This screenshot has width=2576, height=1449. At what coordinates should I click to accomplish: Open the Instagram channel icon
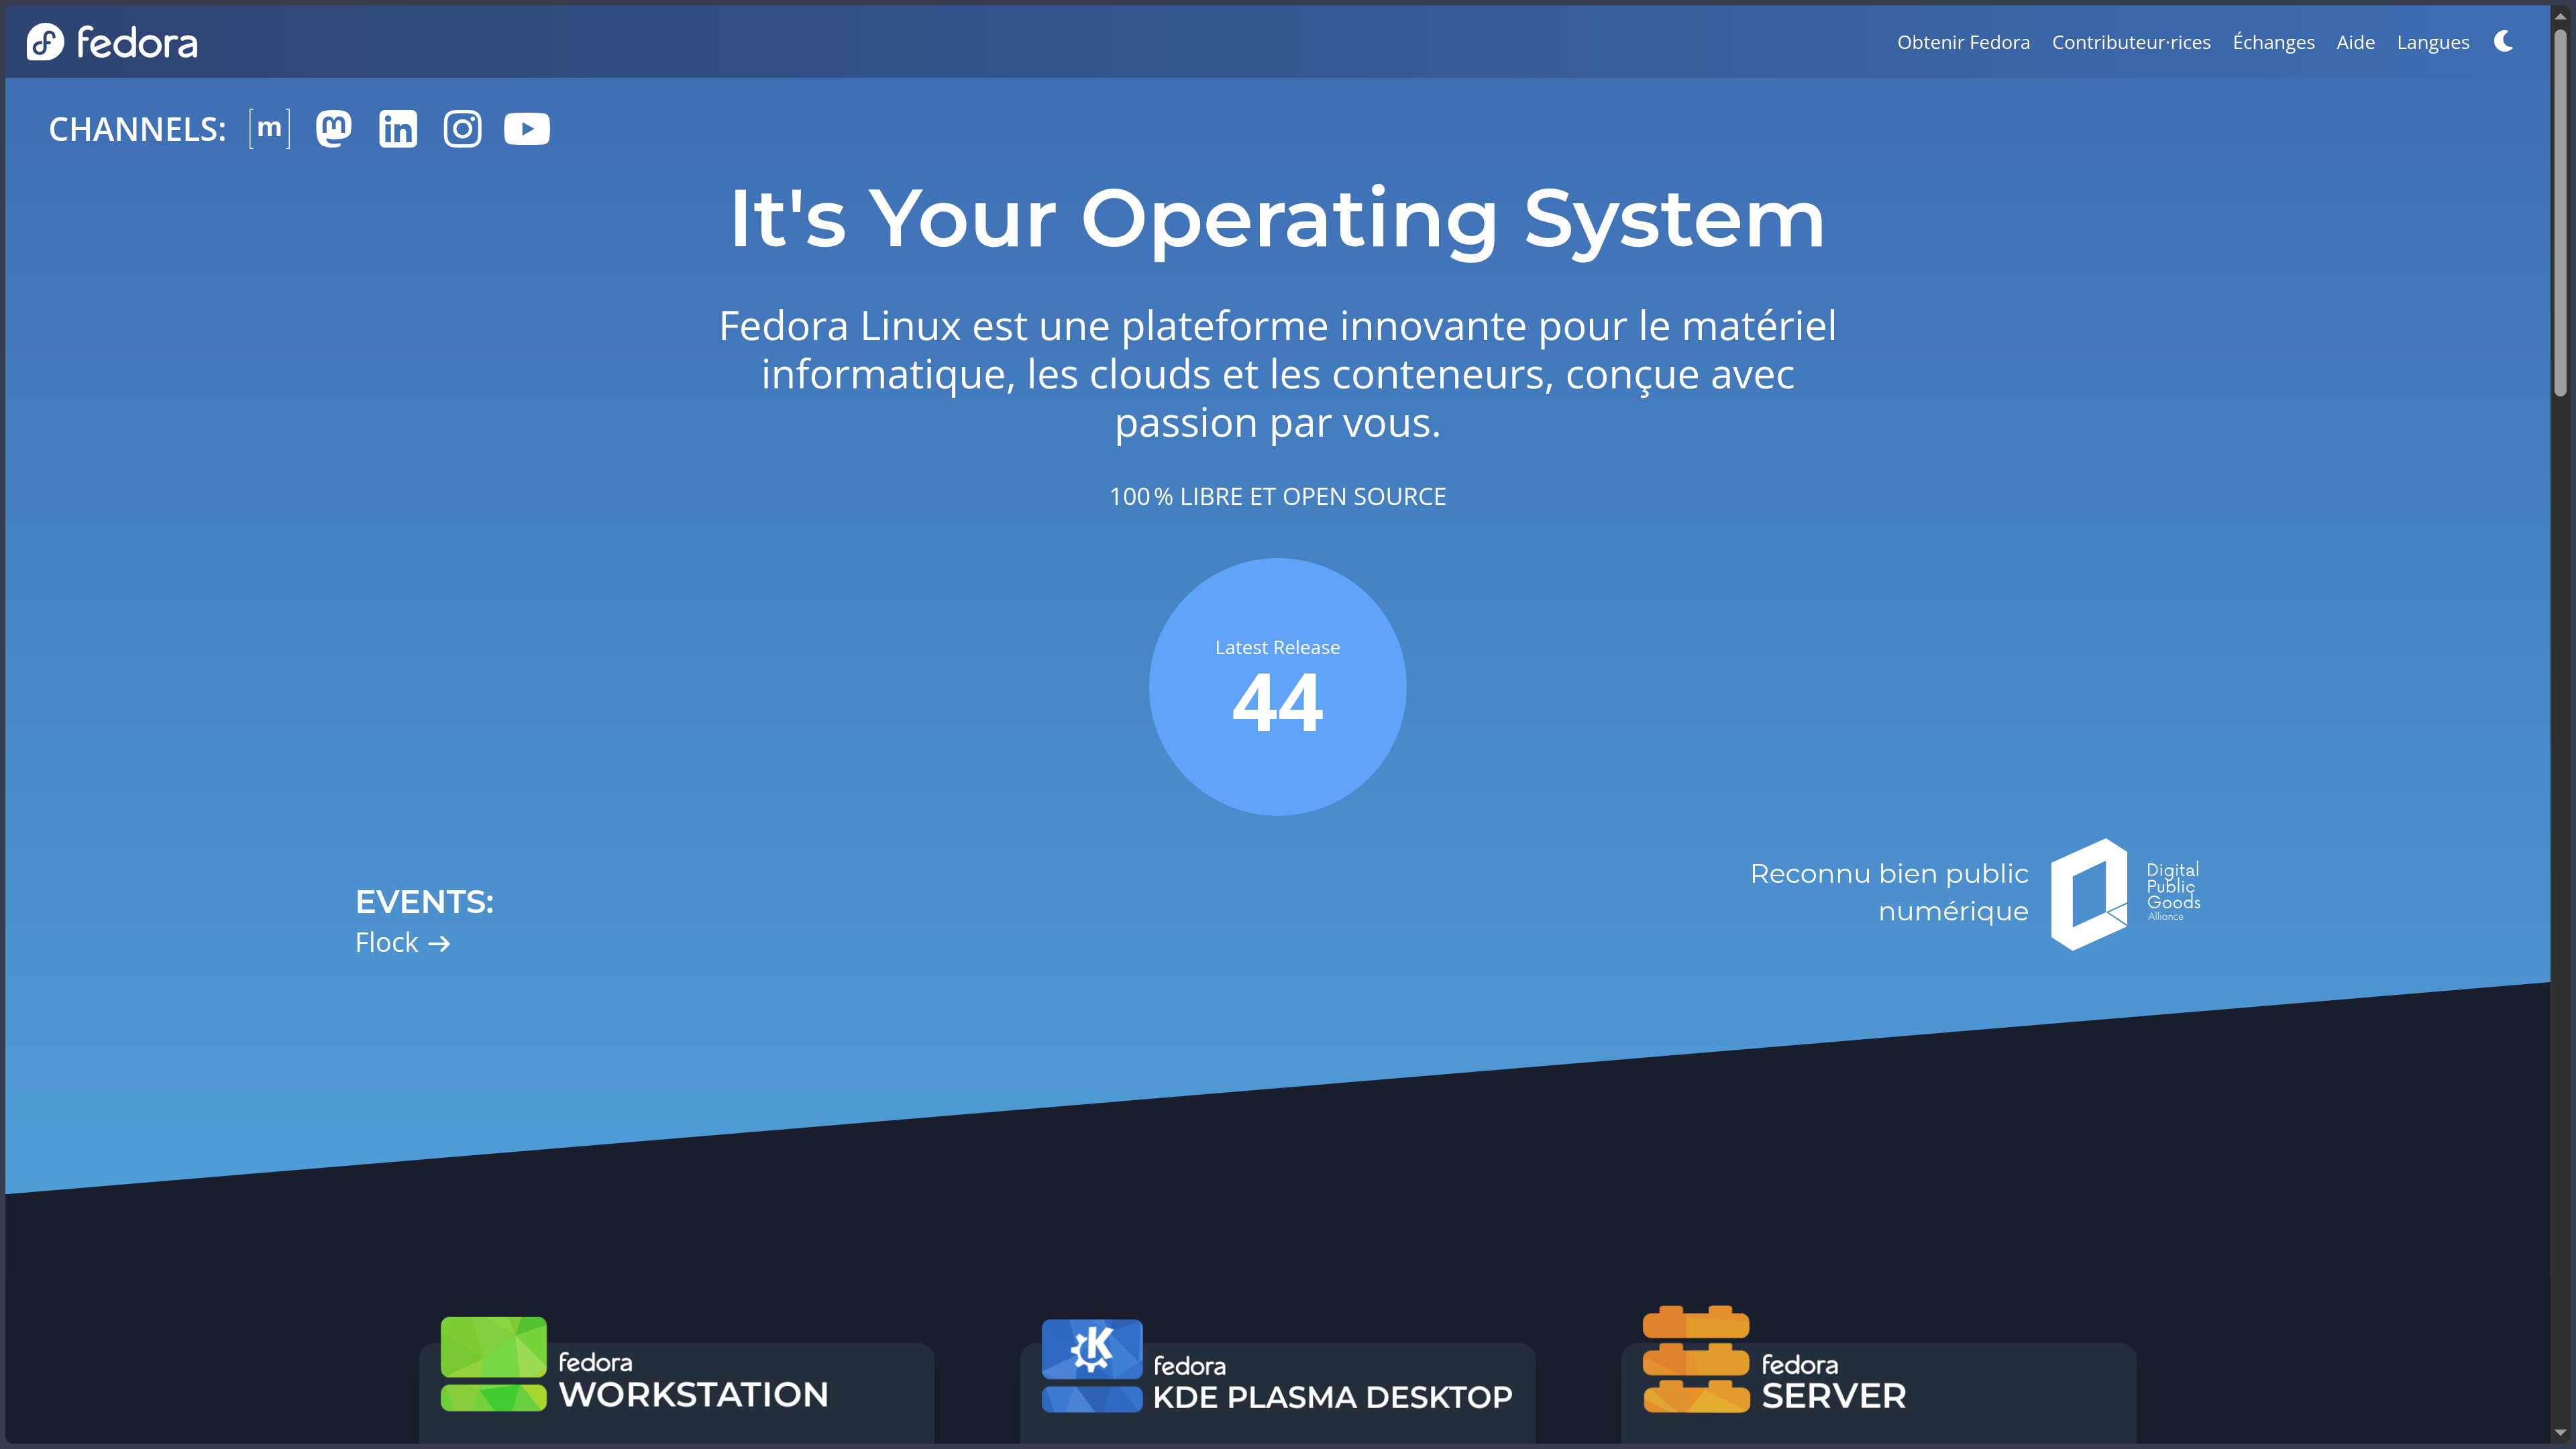point(462,129)
